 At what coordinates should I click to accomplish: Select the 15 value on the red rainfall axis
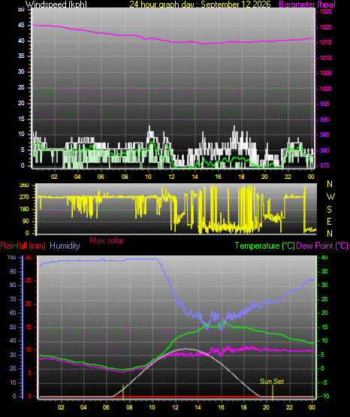pyautogui.click(x=29, y=327)
